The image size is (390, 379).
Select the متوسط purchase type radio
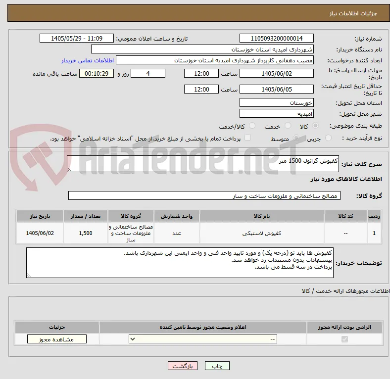coord(296,138)
